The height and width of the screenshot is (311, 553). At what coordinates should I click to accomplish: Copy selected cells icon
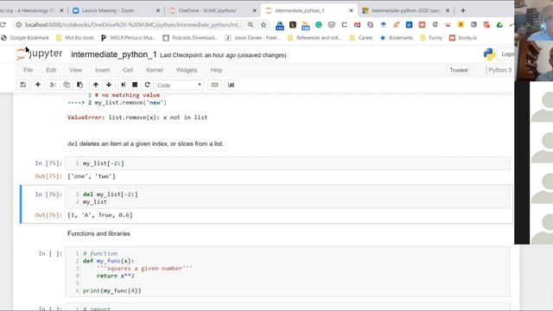67,85
